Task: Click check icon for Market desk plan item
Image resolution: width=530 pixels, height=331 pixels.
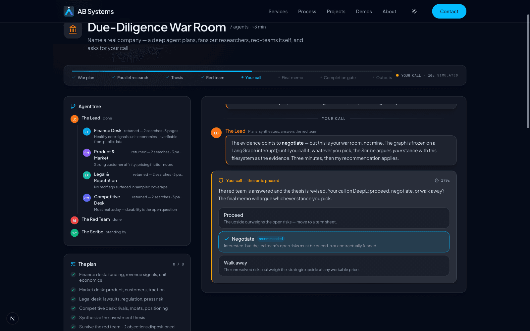Action: [73, 290]
